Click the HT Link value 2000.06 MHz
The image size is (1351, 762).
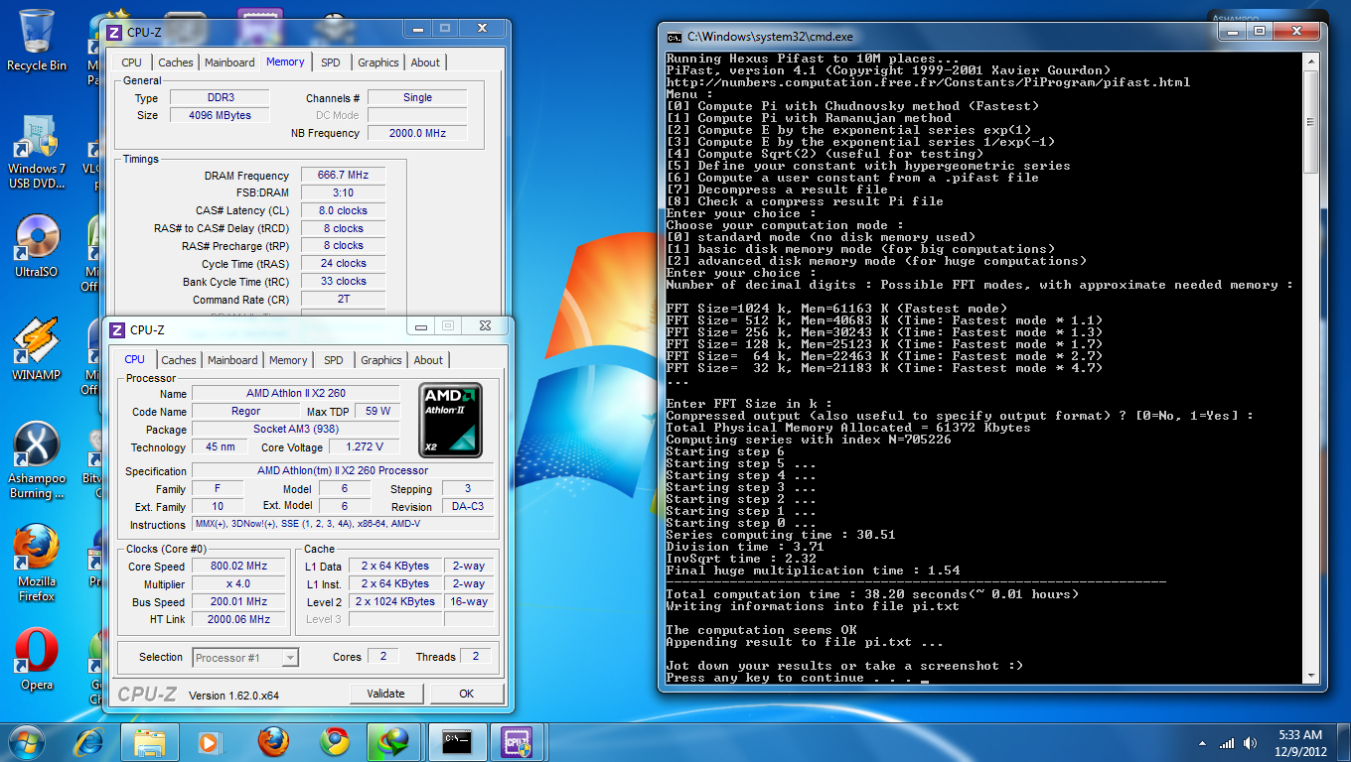pos(239,619)
